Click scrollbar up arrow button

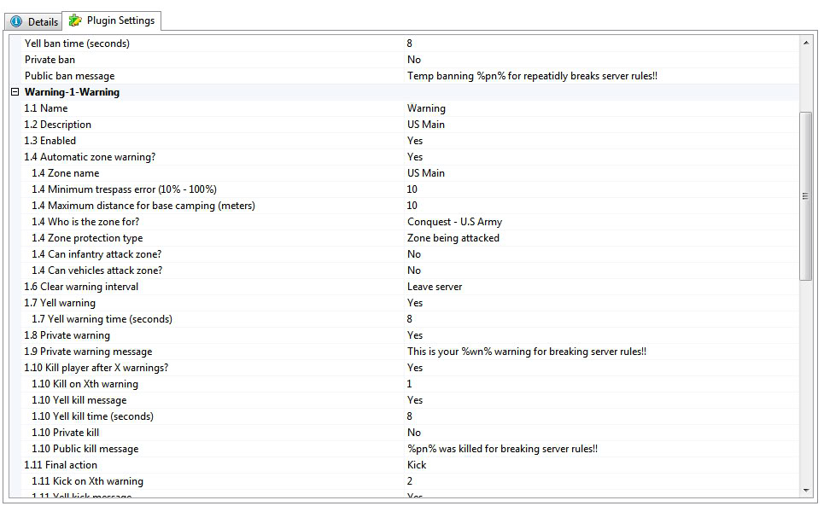pos(805,43)
